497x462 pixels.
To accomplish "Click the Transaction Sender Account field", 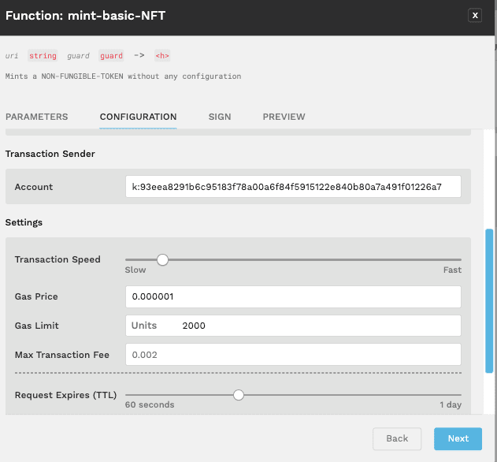I will pyautogui.click(x=292, y=187).
